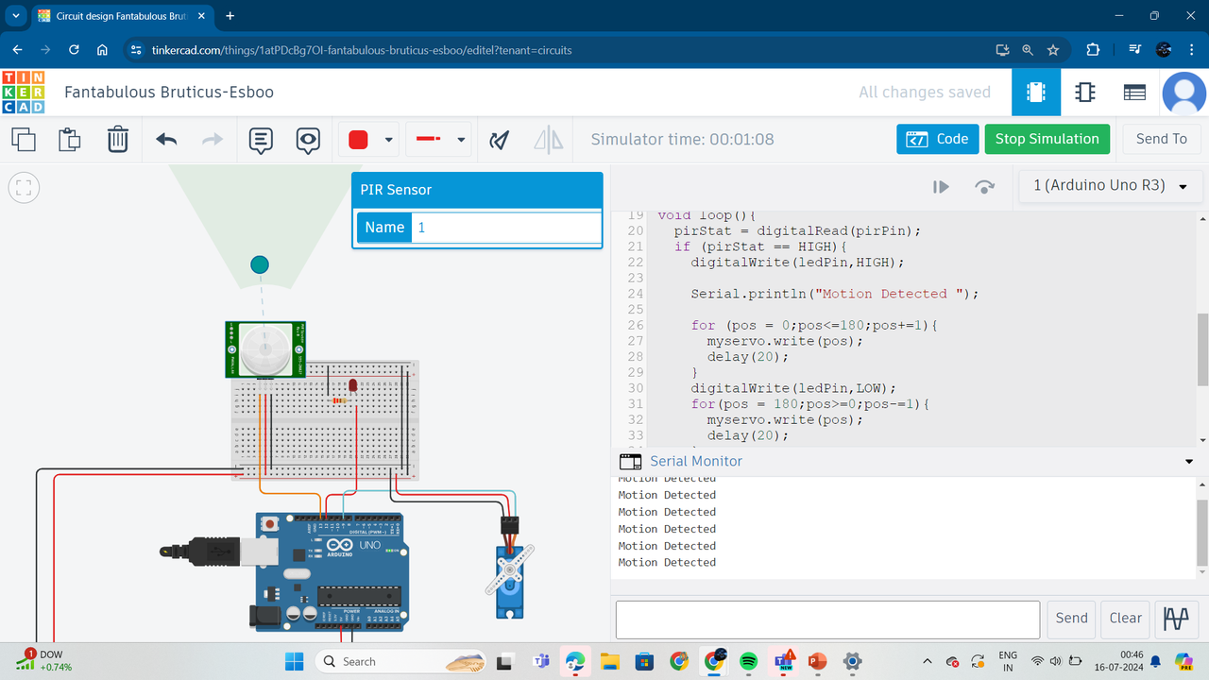Toggle notes visibility eye icon
Image resolution: width=1209 pixels, height=680 pixels.
tap(308, 141)
